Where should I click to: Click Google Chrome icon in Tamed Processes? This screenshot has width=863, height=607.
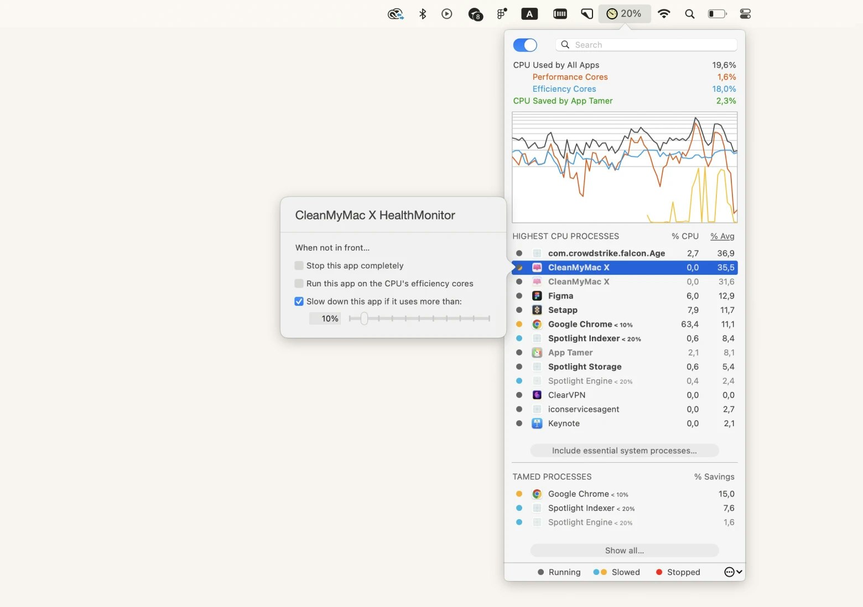click(537, 494)
